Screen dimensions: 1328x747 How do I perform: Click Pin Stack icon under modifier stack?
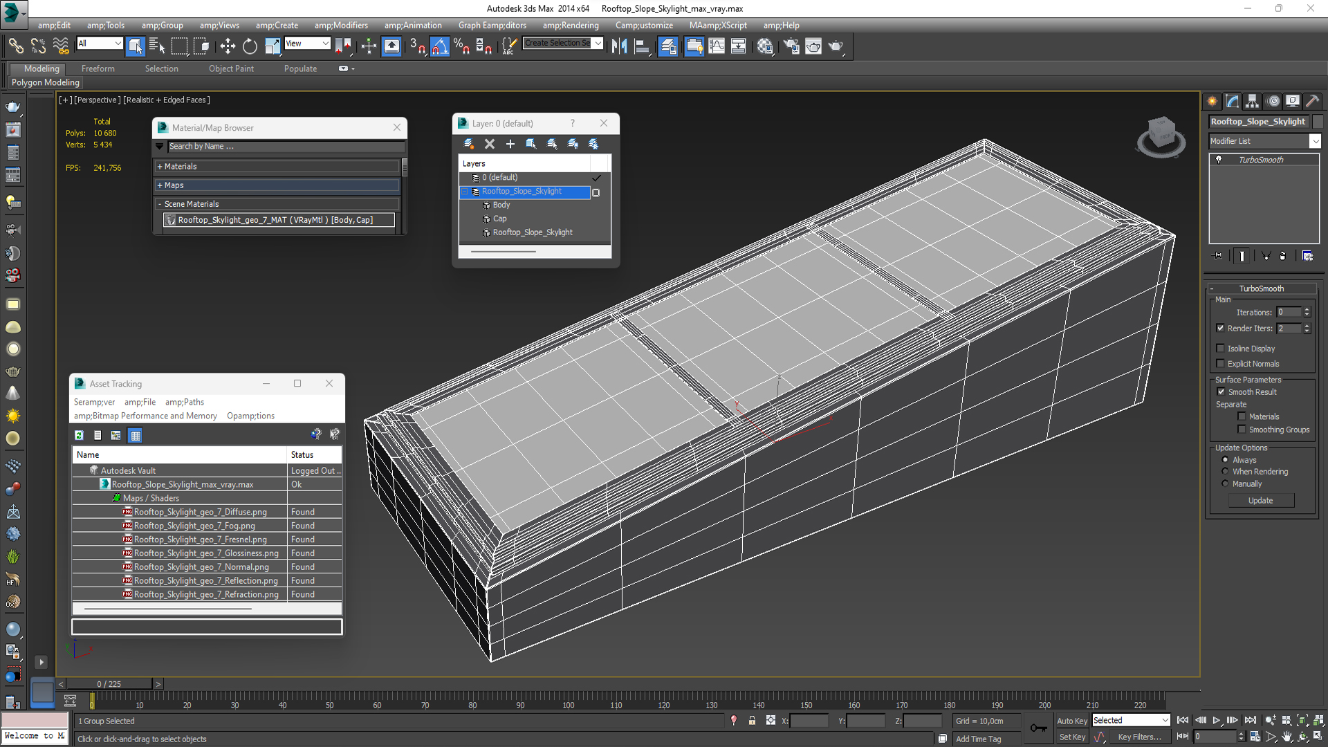pos(1218,256)
